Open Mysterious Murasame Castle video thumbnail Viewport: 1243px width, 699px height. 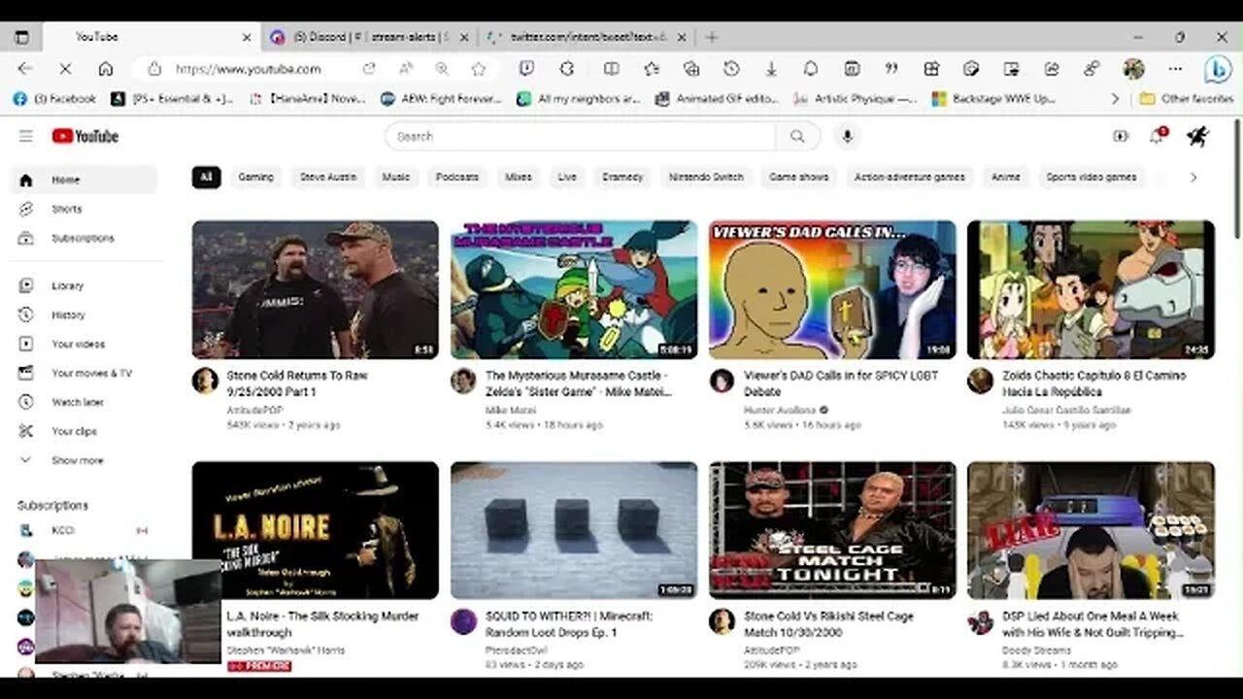(574, 289)
